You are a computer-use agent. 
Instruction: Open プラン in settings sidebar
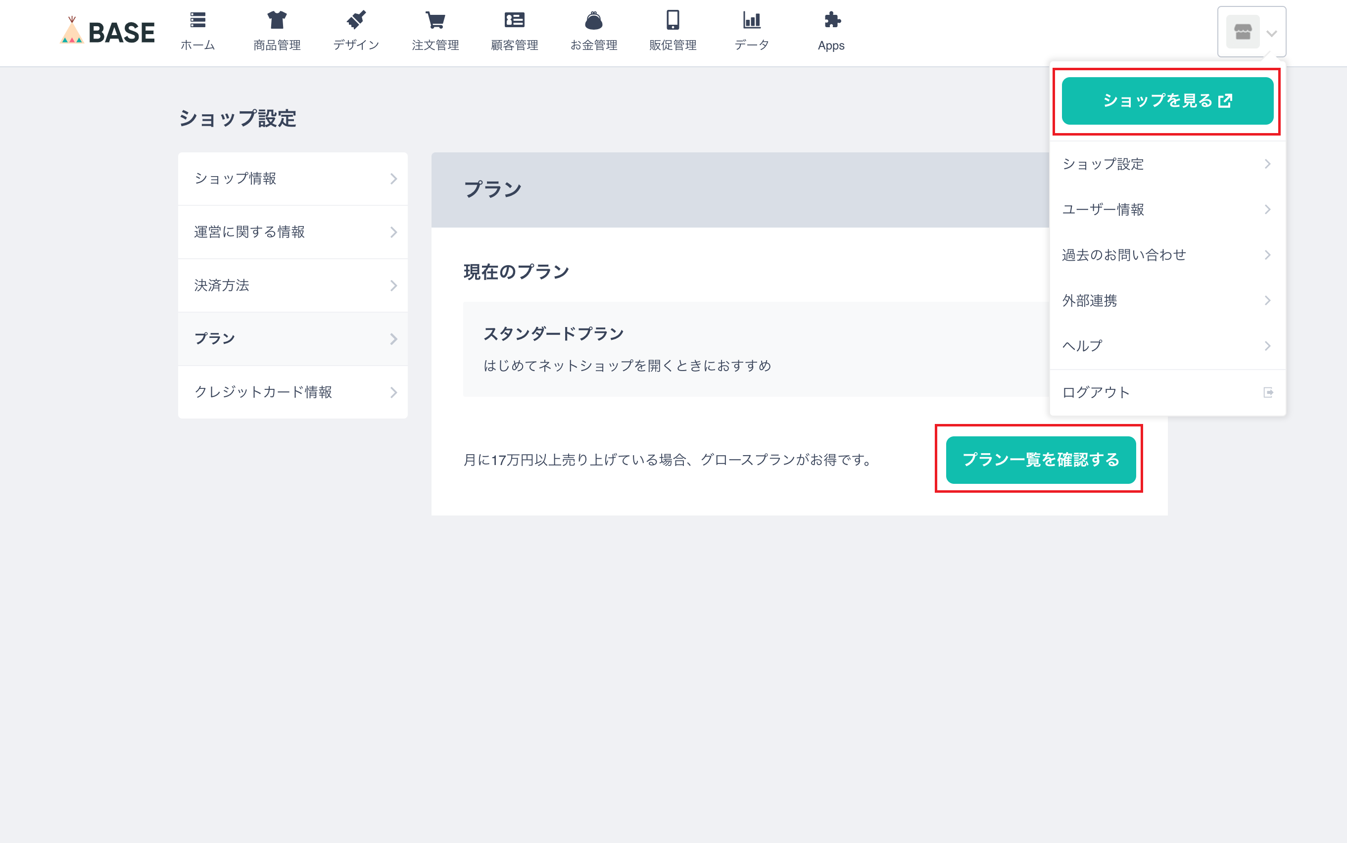(x=292, y=339)
